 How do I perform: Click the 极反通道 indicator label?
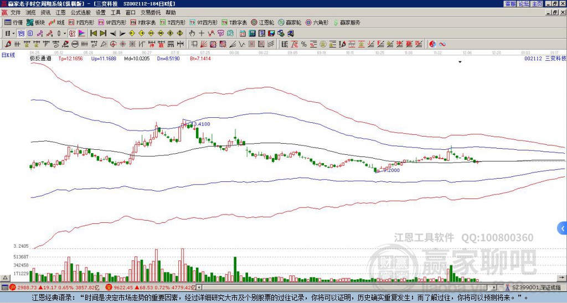pyautogui.click(x=40, y=58)
